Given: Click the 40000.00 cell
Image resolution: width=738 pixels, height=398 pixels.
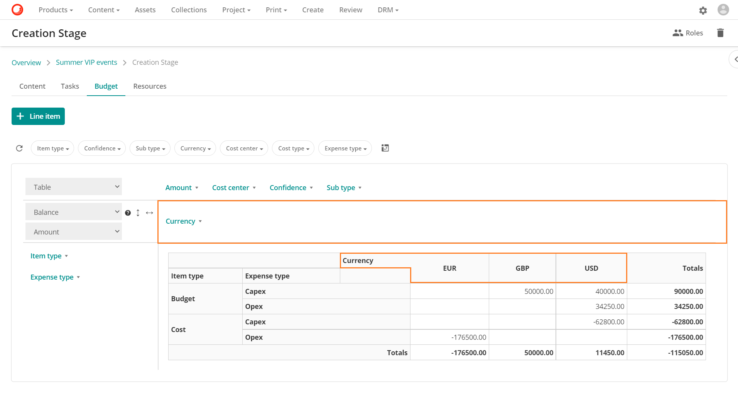Looking at the screenshot, I should pos(591,291).
